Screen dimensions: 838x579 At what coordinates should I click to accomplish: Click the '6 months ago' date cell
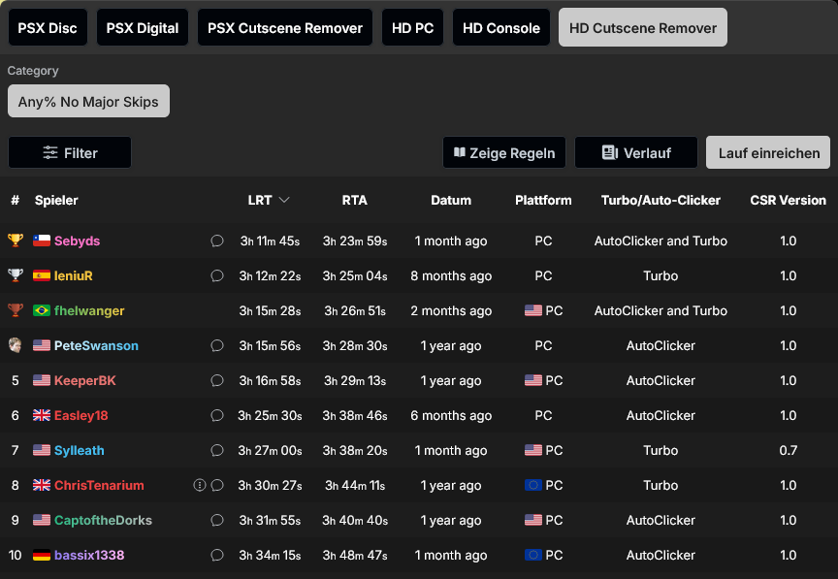[451, 415]
